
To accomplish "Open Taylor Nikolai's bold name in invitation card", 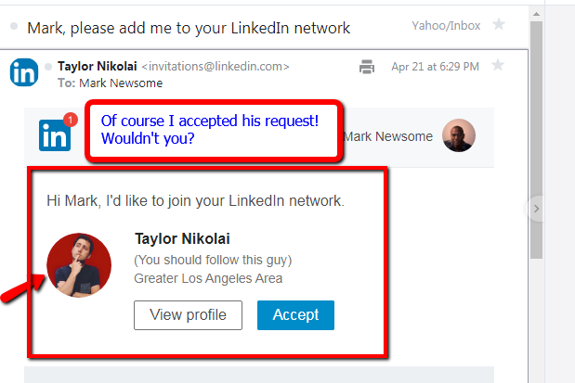I will [x=182, y=238].
